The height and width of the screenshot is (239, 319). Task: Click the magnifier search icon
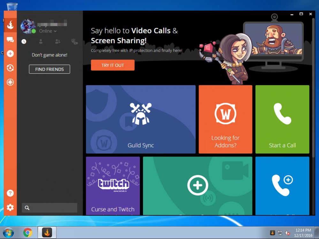[x=27, y=208]
